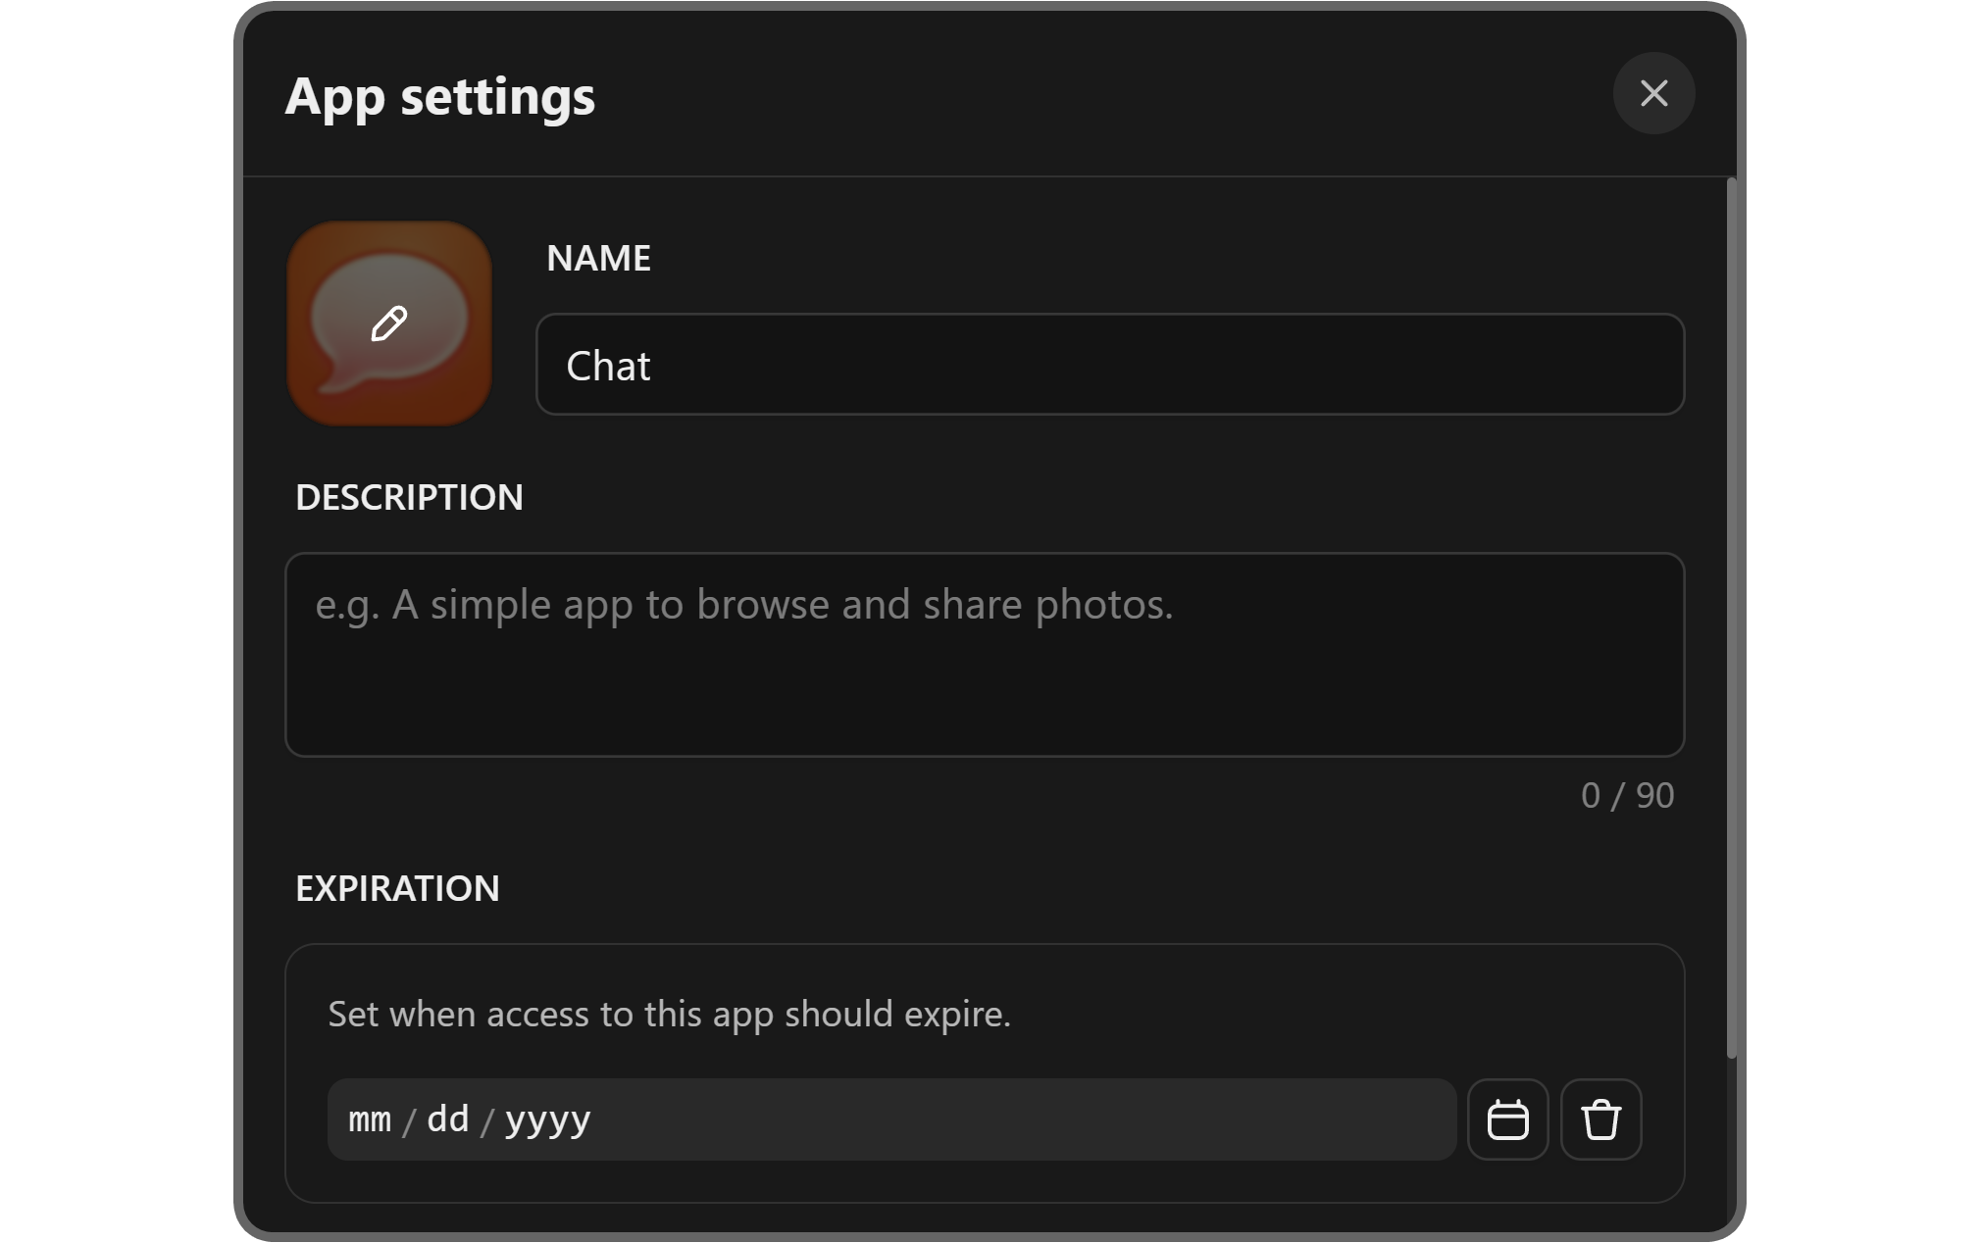This screenshot has height=1243, width=1980.
Task: Clear expiration date with trash icon
Action: [x=1600, y=1119]
